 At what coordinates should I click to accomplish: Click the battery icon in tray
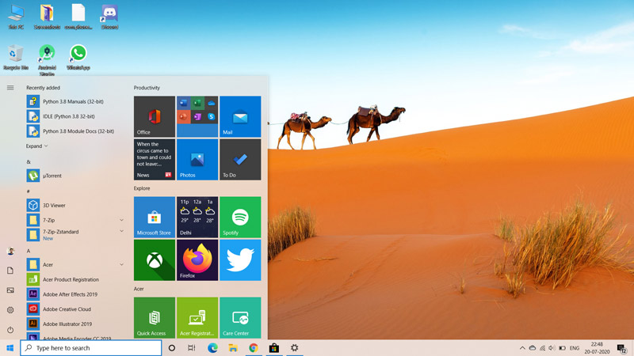click(562, 348)
